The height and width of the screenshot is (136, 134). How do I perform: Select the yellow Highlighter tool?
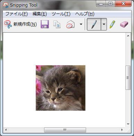[x=112, y=24]
